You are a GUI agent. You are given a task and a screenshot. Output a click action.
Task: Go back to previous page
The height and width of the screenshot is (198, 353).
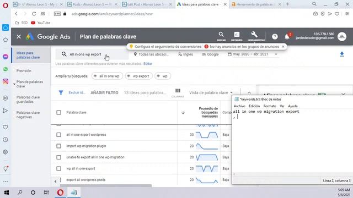(16, 14)
